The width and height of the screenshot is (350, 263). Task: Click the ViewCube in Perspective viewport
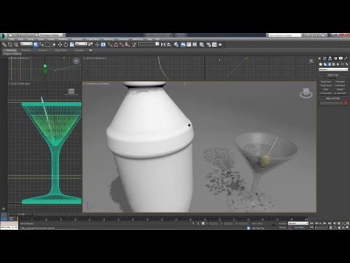[306, 93]
